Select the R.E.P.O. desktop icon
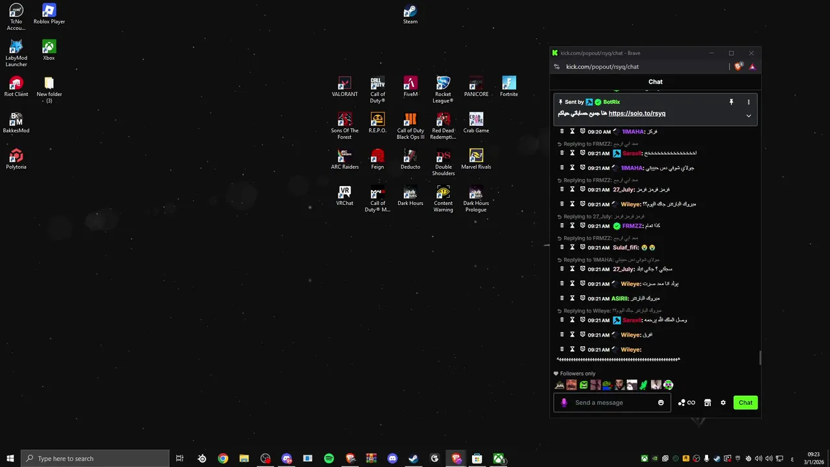The image size is (830, 467). pyautogui.click(x=377, y=123)
